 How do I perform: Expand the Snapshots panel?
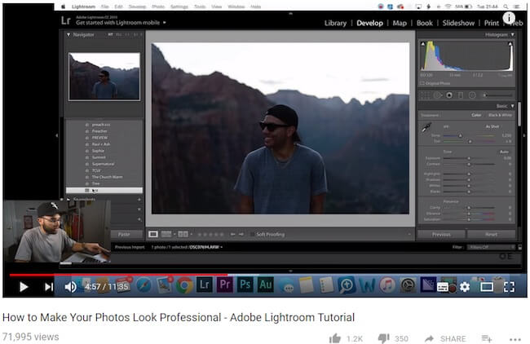[68, 200]
